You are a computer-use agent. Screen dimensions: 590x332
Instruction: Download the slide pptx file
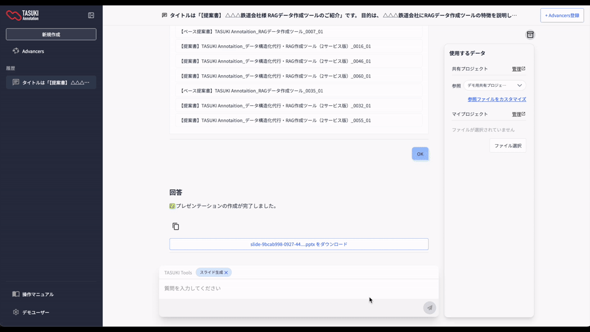coord(299,244)
